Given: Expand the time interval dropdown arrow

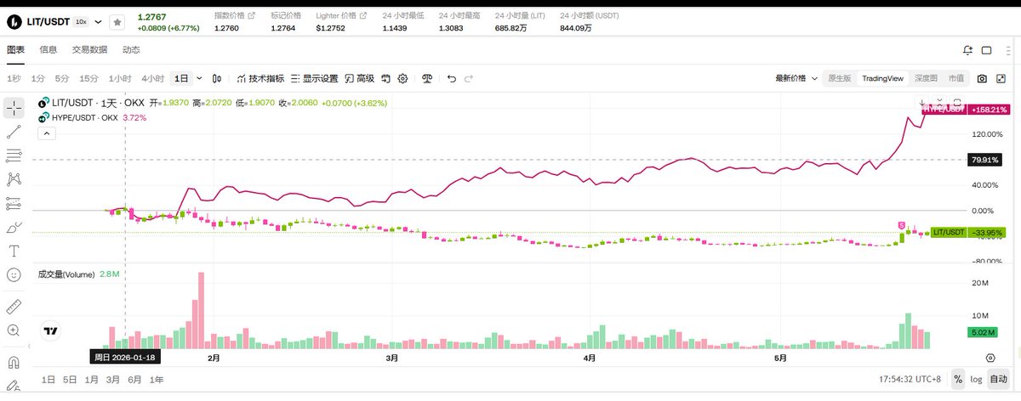Looking at the screenshot, I should [199, 78].
